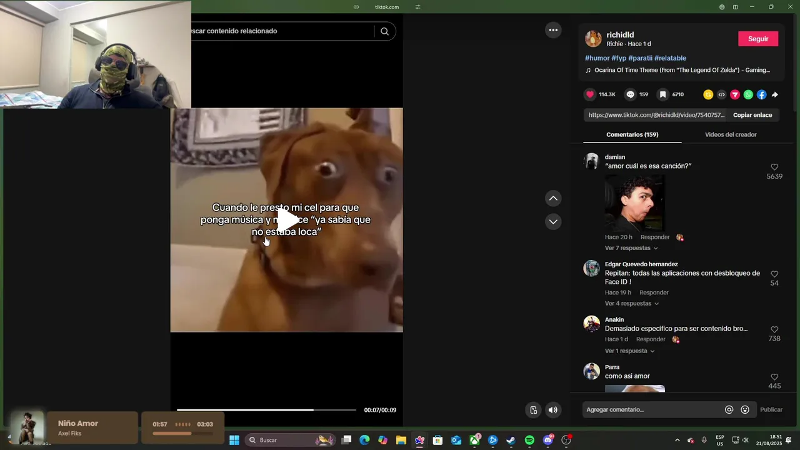Reply to Anakin's comment with Responder
The width and height of the screenshot is (800, 450).
[651, 339]
